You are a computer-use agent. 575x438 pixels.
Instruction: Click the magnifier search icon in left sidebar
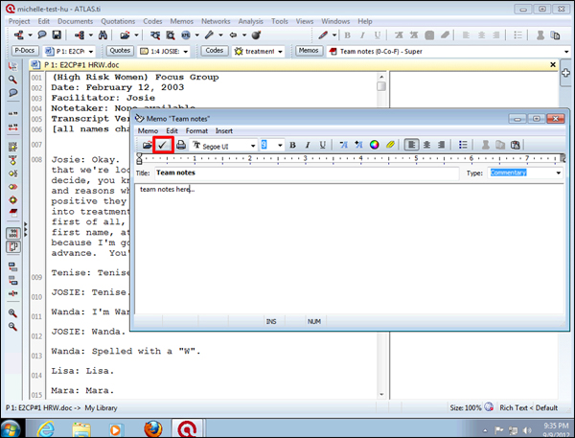click(12, 79)
